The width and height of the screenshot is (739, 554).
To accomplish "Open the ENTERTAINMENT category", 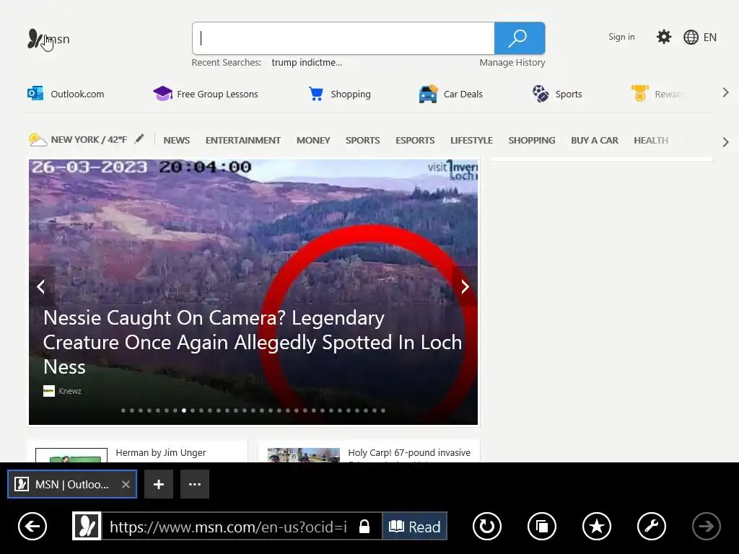I will tap(243, 141).
